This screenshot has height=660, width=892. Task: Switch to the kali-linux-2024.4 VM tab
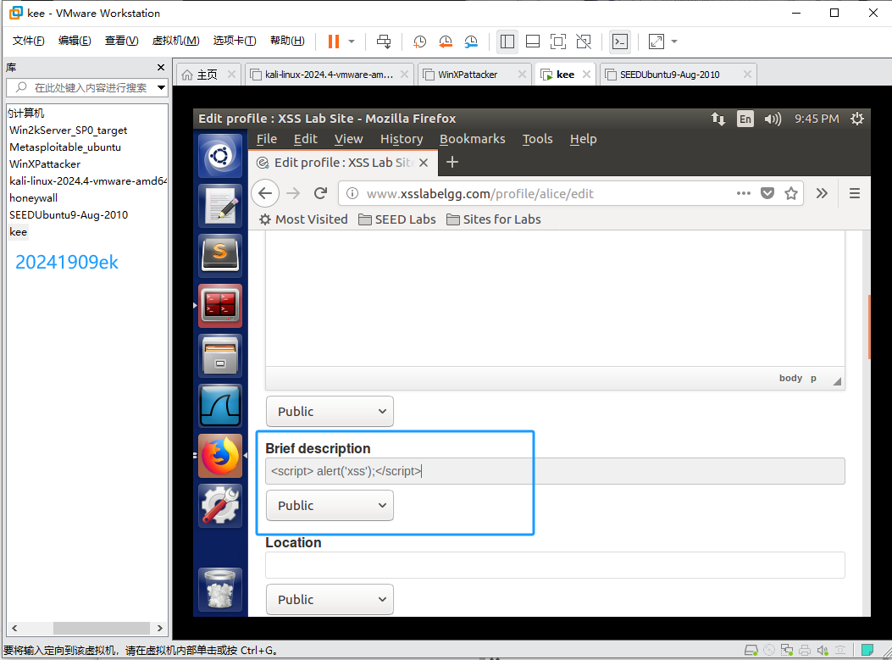point(329,75)
